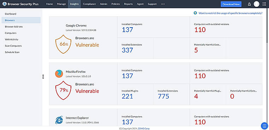Click Chrome potentially harmful extensions count 5
This screenshot has width=269, height=130.
pos(196,50)
